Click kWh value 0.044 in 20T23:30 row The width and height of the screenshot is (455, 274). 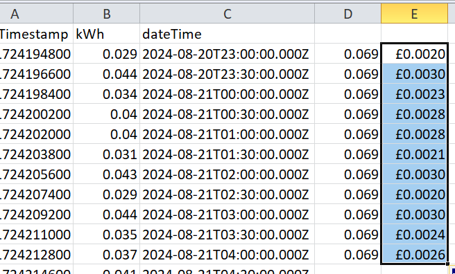pyautogui.click(x=107, y=74)
